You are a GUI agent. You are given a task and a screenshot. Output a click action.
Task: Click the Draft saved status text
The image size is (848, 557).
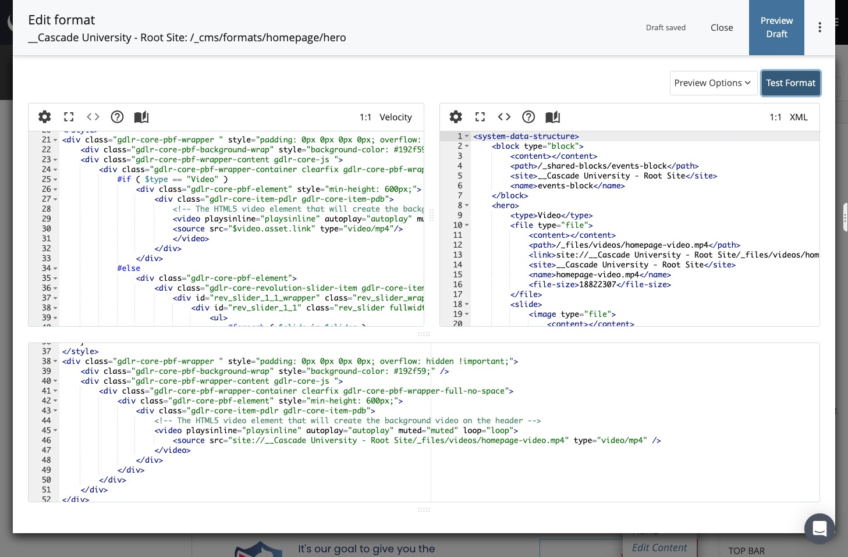(x=666, y=27)
